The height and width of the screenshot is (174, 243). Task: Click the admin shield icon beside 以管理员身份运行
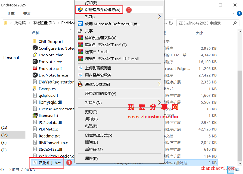pyautogui.click(x=80, y=10)
